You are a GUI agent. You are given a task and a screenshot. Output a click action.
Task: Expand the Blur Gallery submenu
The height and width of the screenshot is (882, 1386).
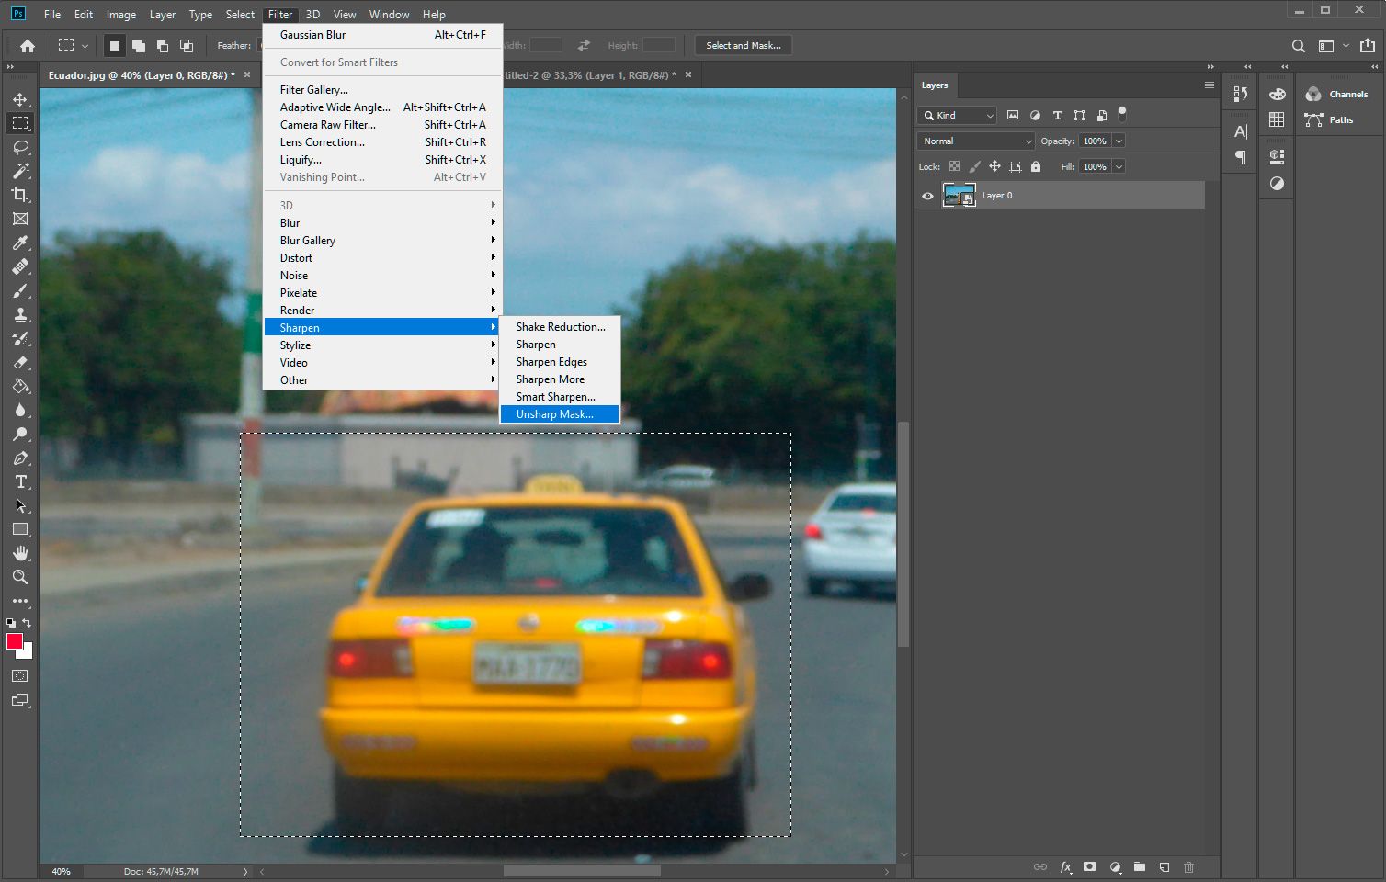pyautogui.click(x=307, y=240)
